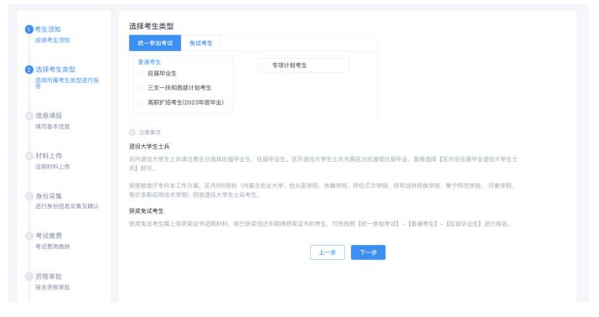Click the 考试缴费 step circle
The image size is (599, 317).
(x=29, y=236)
